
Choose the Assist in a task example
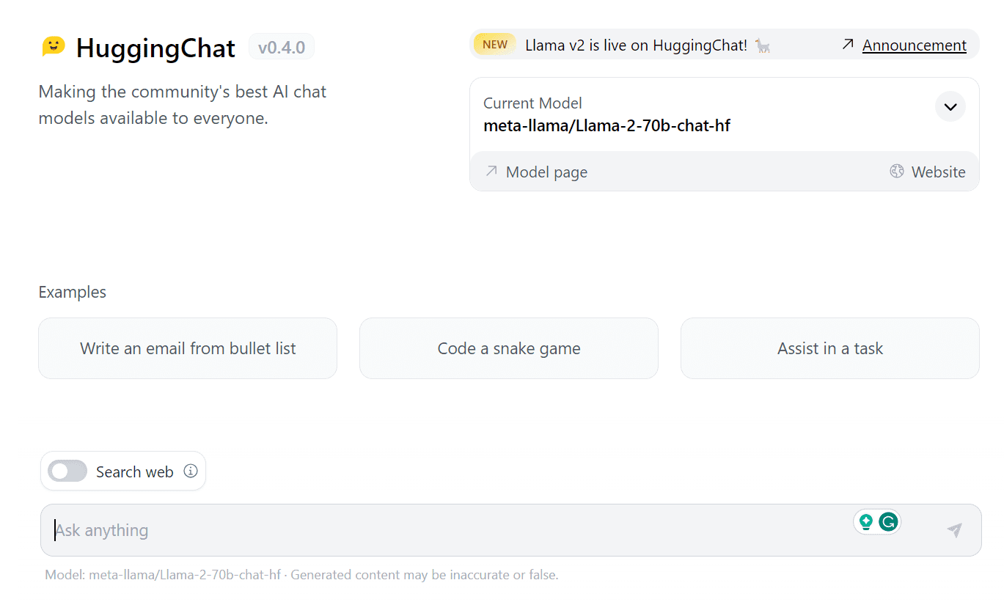pyautogui.click(x=830, y=348)
